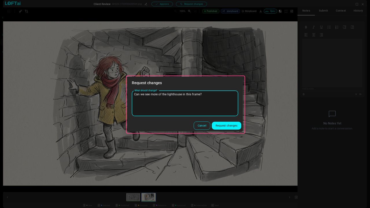Open the v1 storyboard version selector

(230, 11)
